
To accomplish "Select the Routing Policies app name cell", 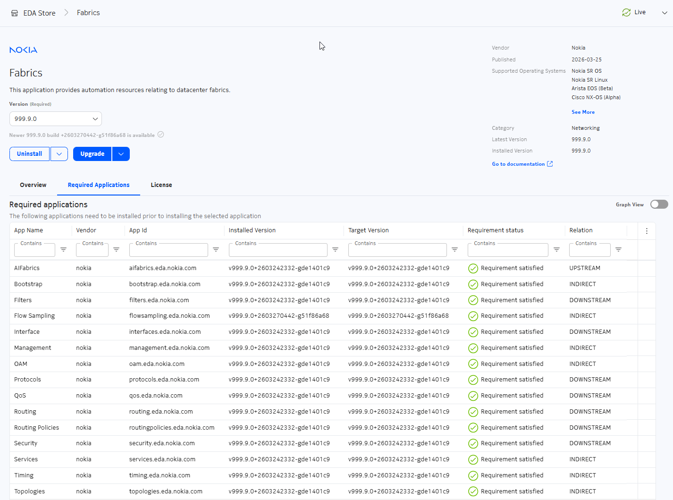I will [x=36, y=428].
